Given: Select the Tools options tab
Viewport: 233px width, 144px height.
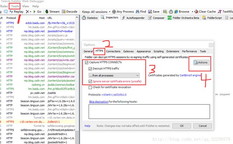Looking at the screenshot, I should click(x=203, y=51).
